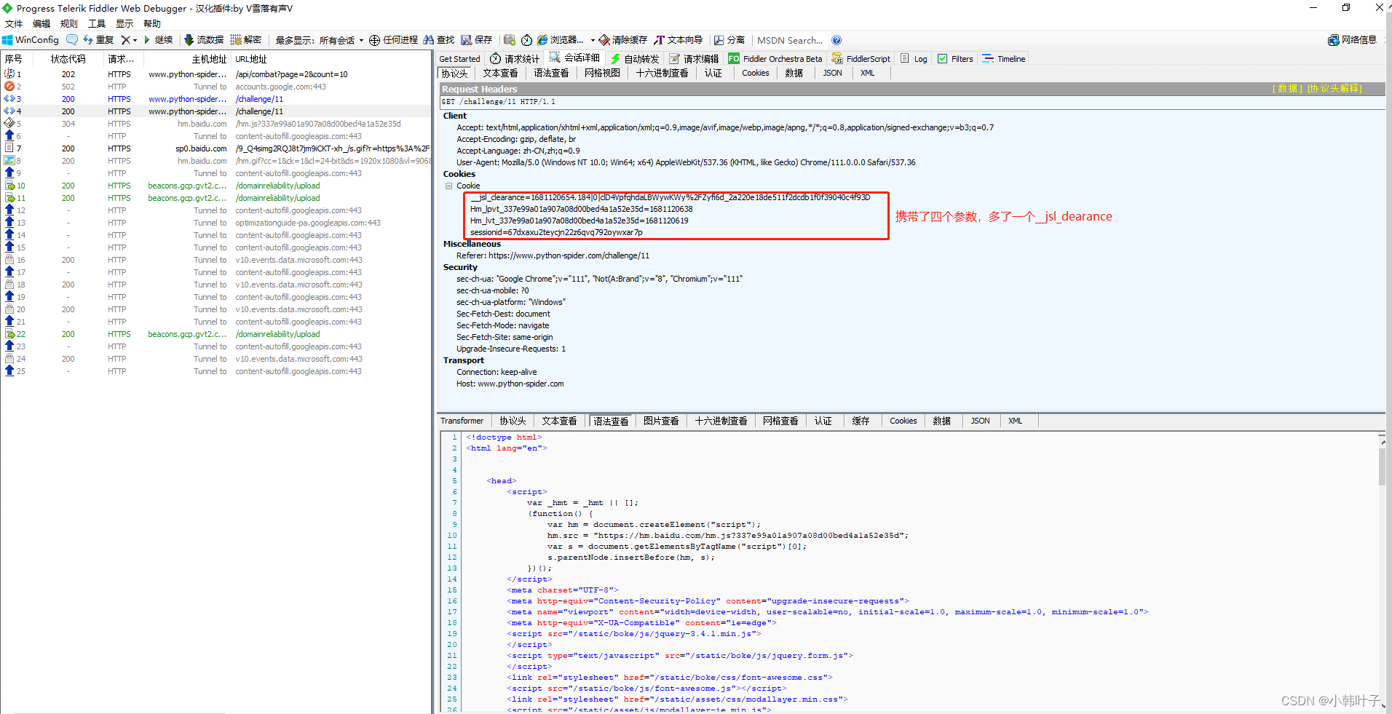1392x714 pixels.
Task: Open the 工具 menu
Action: click(97, 24)
